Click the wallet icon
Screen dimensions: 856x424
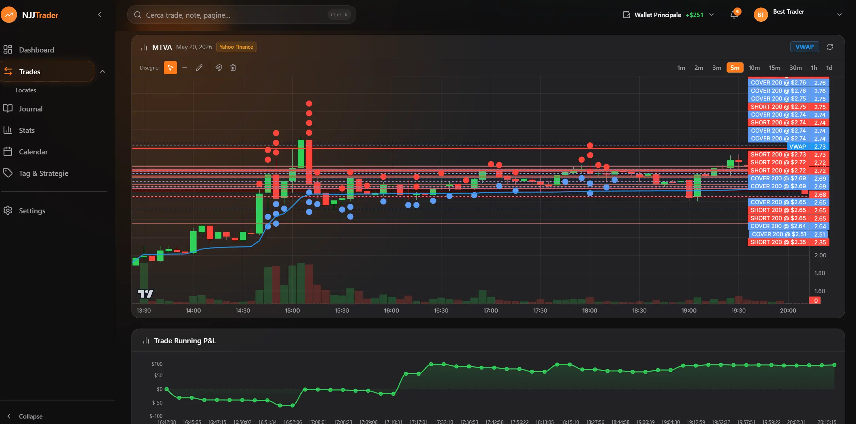(626, 15)
